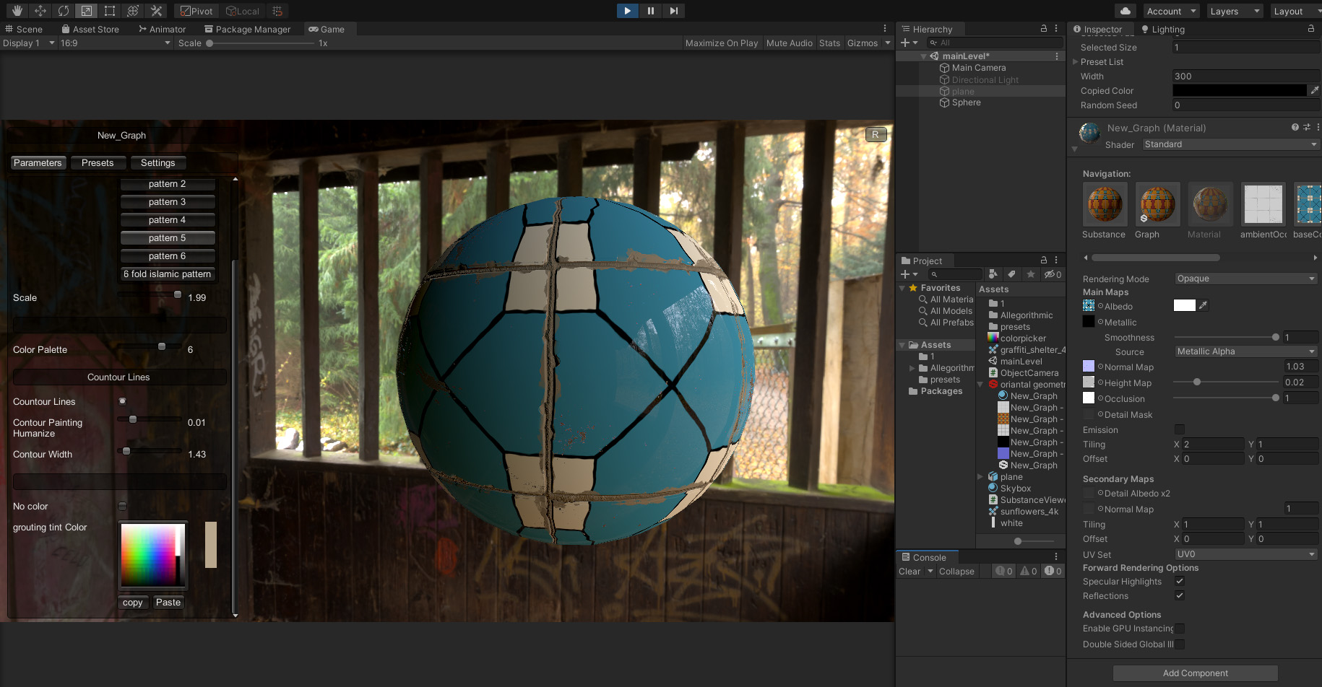Click the Pause button
This screenshot has height=687, width=1322.
coord(651,11)
